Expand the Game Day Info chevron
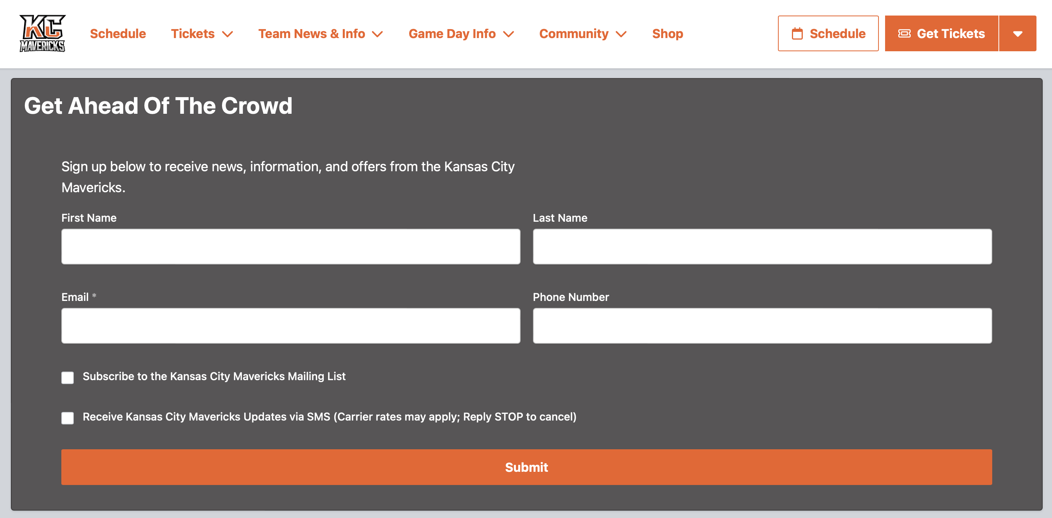1052x518 pixels. 509,34
